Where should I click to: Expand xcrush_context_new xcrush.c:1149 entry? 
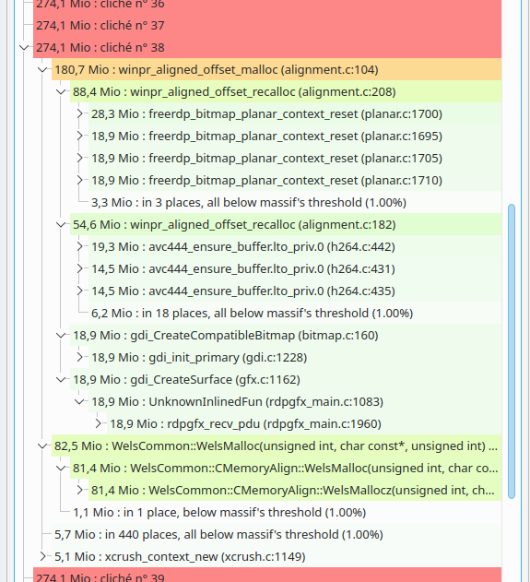[42, 556]
